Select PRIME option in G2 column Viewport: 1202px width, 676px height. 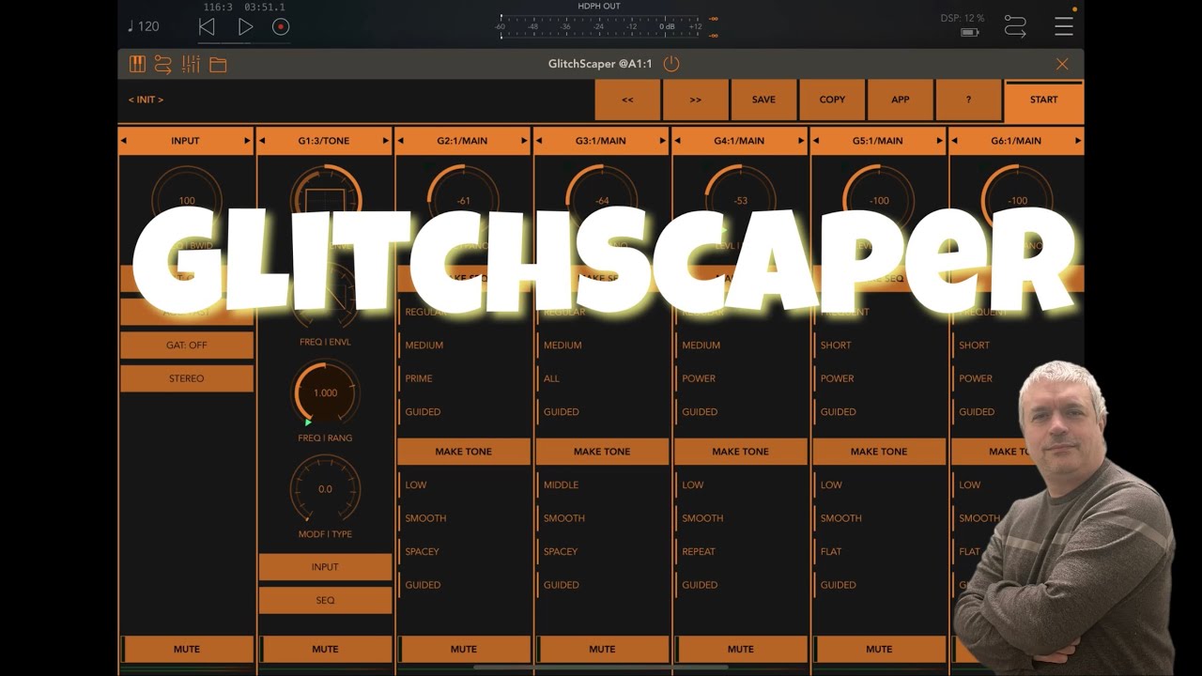coord(419,378)
